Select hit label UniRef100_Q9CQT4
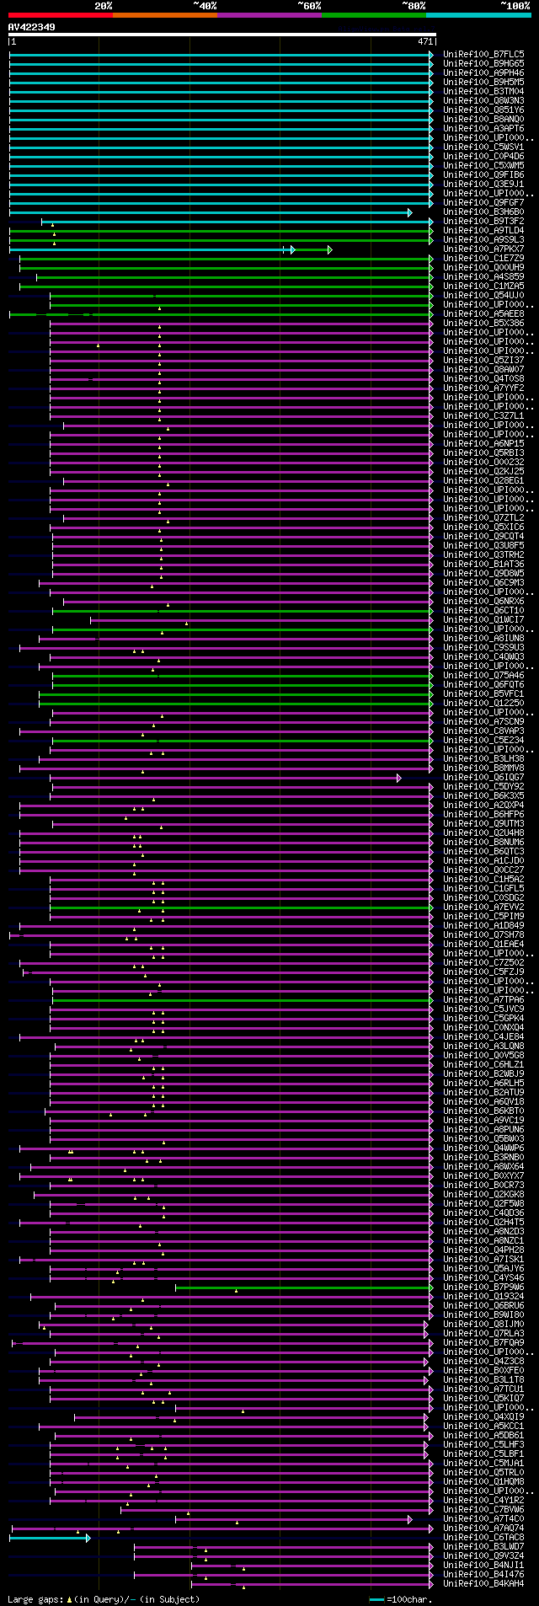 pyautogui.click(x=483, y=537)
